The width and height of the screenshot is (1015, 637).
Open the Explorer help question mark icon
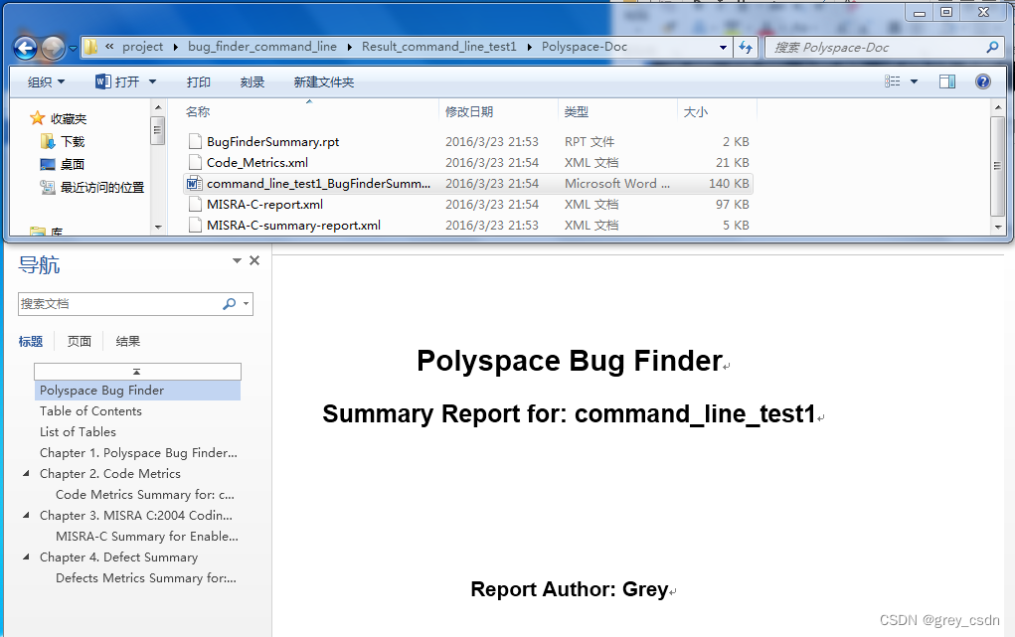982,80
